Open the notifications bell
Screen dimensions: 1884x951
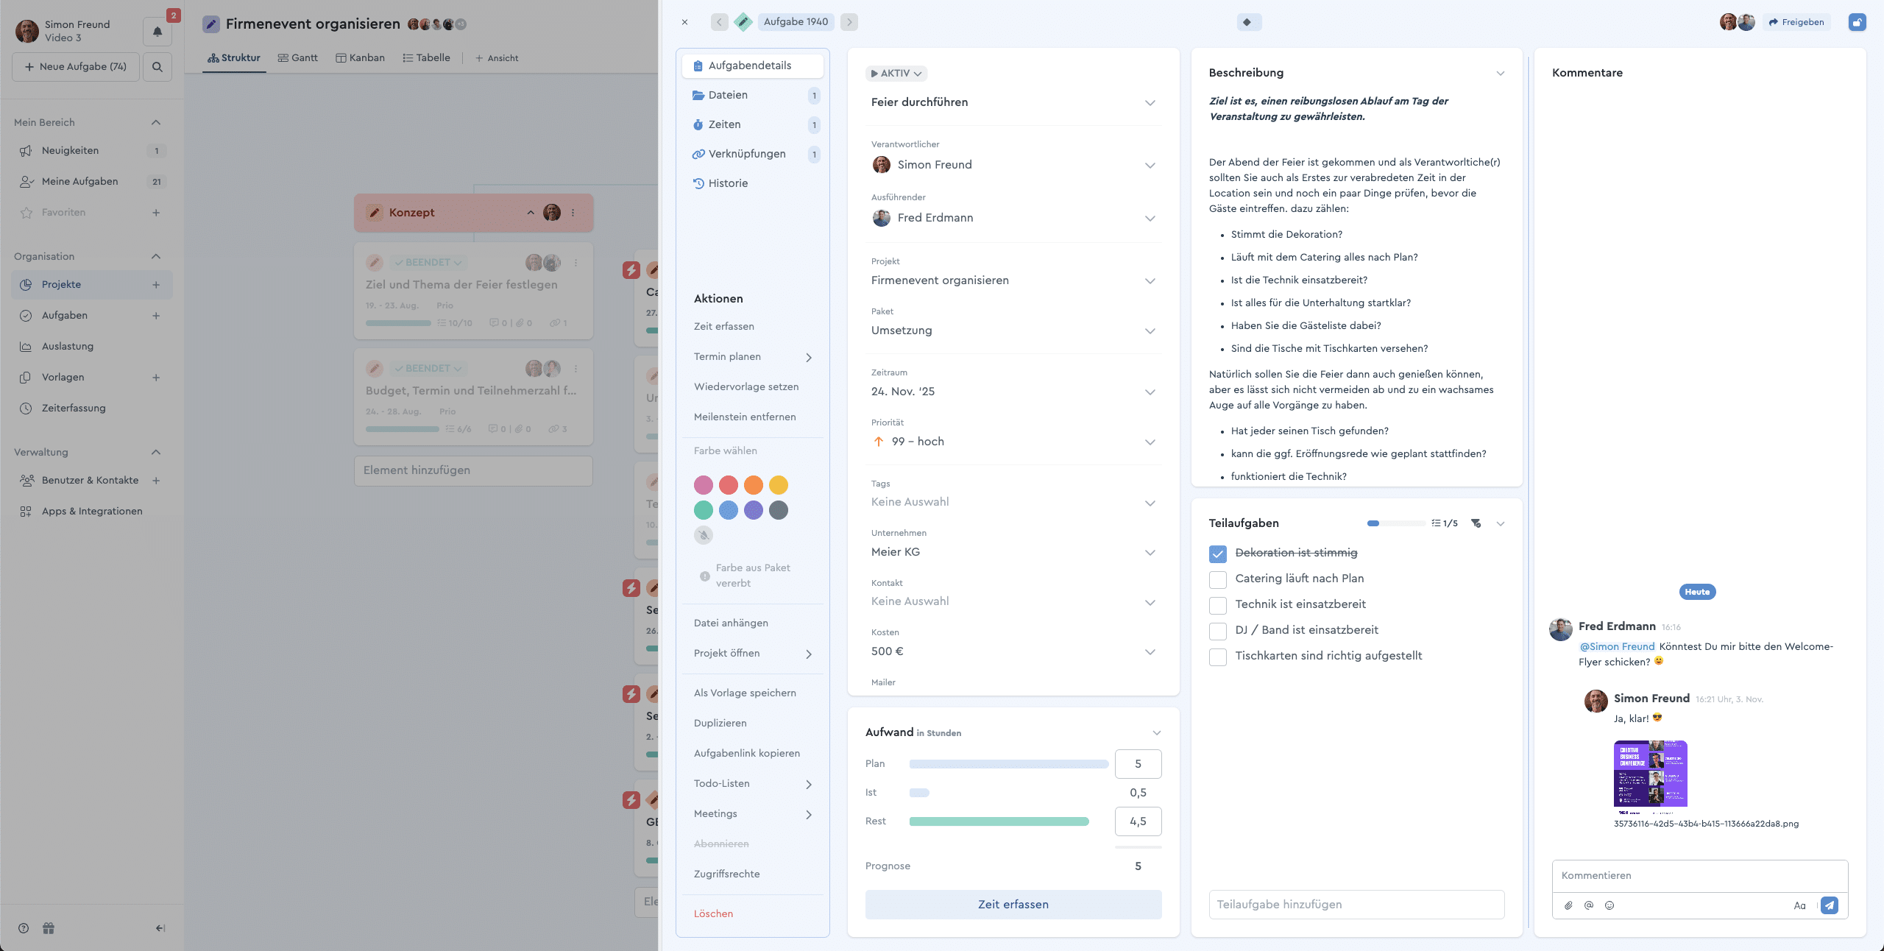(157, 29)
